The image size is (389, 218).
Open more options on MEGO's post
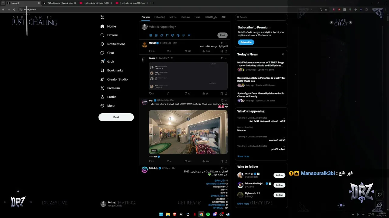coord(226,43)
